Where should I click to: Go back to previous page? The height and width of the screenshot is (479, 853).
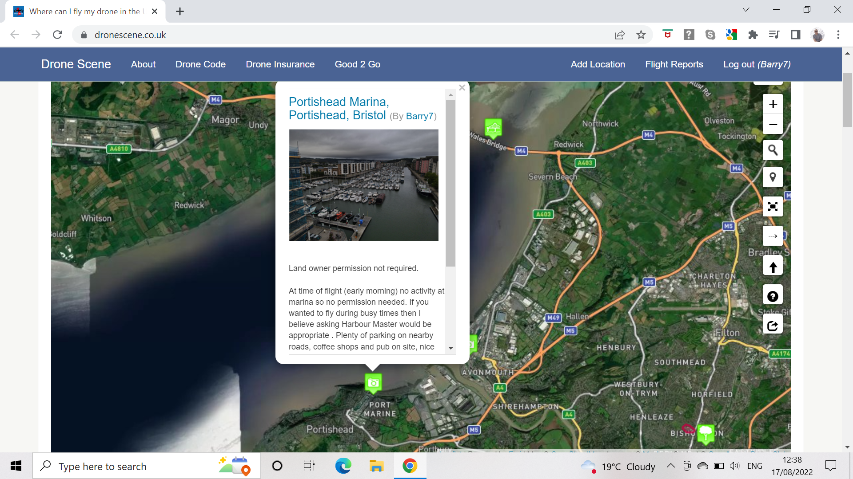coord(15,35)
